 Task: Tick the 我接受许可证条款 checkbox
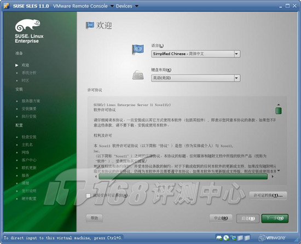(88, 196)
